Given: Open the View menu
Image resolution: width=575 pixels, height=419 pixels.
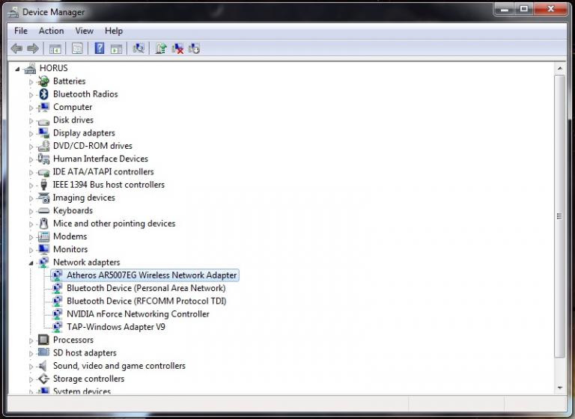Looking at the screenshot, I should pyautogui.click(x=84, y=31).
